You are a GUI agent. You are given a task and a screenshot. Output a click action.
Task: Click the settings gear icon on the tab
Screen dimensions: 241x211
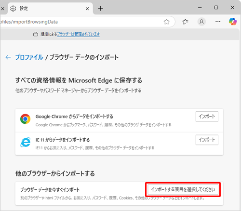click(13, 8)
